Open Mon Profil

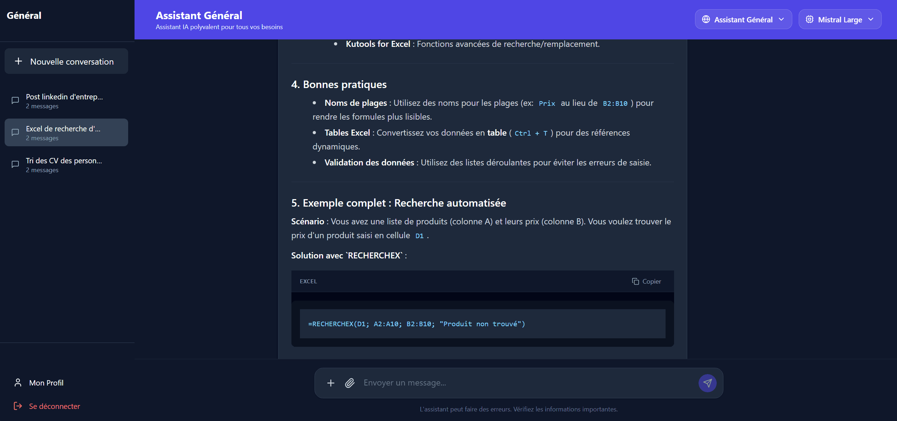(x=47, y=383)
